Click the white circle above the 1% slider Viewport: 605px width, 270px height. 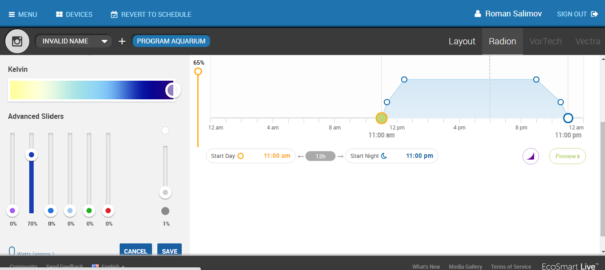(165, 130)
